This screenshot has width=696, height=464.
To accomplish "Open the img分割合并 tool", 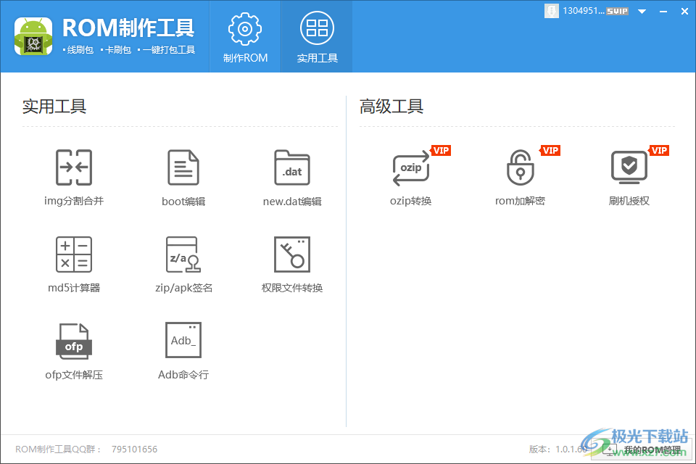I will [73, 176].
